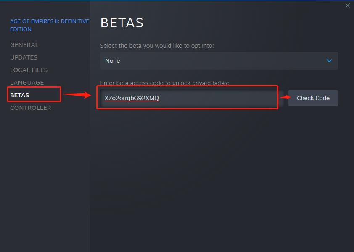Close the properties window with the X
Screen dimensions: 354x252
point(348,5)
